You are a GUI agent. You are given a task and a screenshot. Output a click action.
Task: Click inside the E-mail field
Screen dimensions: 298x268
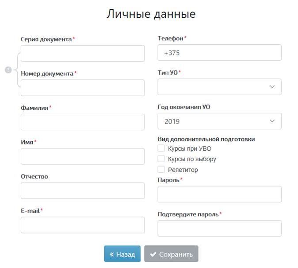pyautogui.click(x=83, y=225)
